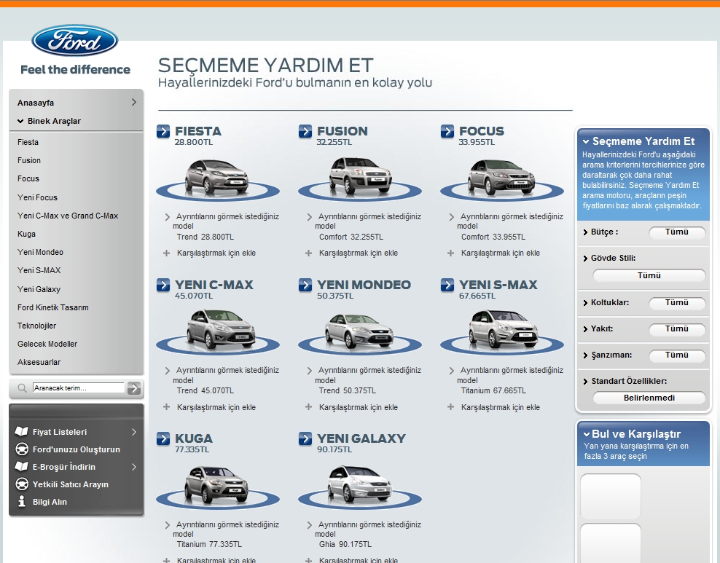Click plus icon to compare Yeni S-Max
Screen dimensions: 720x563
451,407
